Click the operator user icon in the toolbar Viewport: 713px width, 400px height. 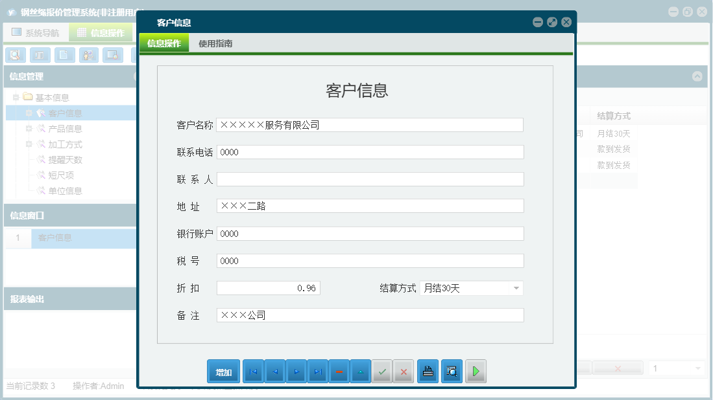(x=89, y=55)
